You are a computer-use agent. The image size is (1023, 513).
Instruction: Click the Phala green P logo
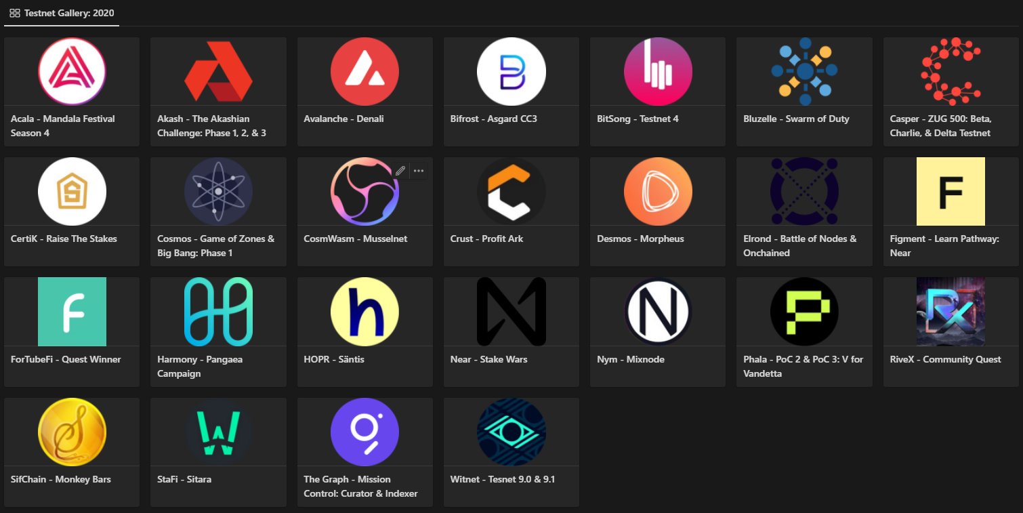pyautogui.click(x=804, y=311)
